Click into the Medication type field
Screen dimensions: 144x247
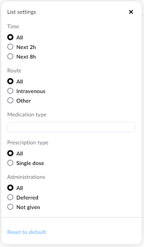click(x=71, y=127)
